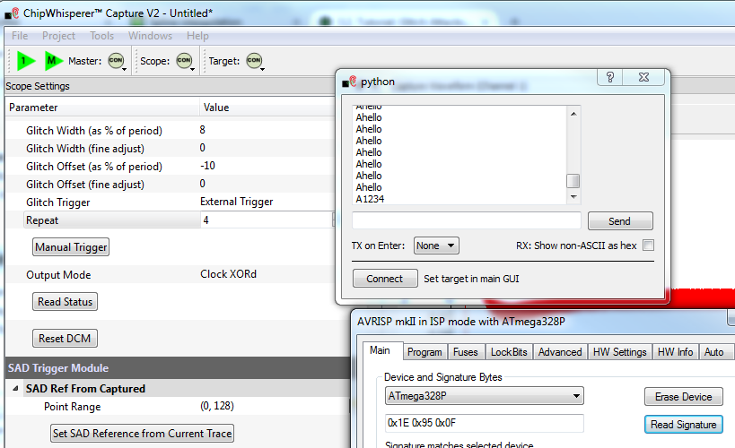Image resolution: width=735 pixels, height=448 pixels.
Task: Open the ATmega328P device dropdown
Action: tap(485, 396)
